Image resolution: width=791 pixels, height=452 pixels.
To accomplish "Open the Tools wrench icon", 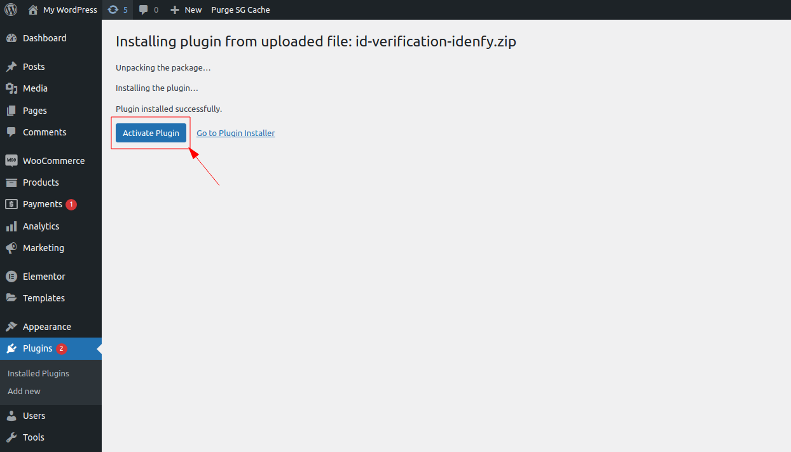I will coord(11,437).
